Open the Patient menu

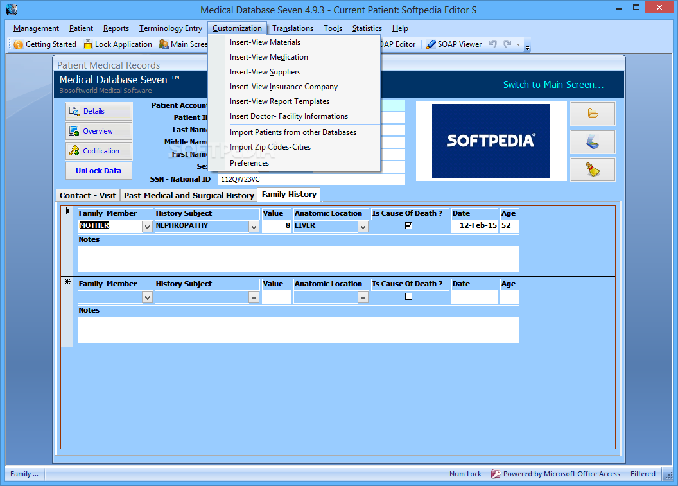(81, 28)
